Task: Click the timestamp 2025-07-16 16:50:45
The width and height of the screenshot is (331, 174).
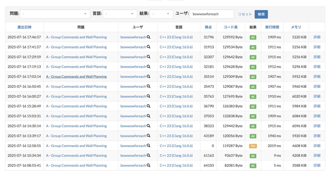Action: pos(24,86)
